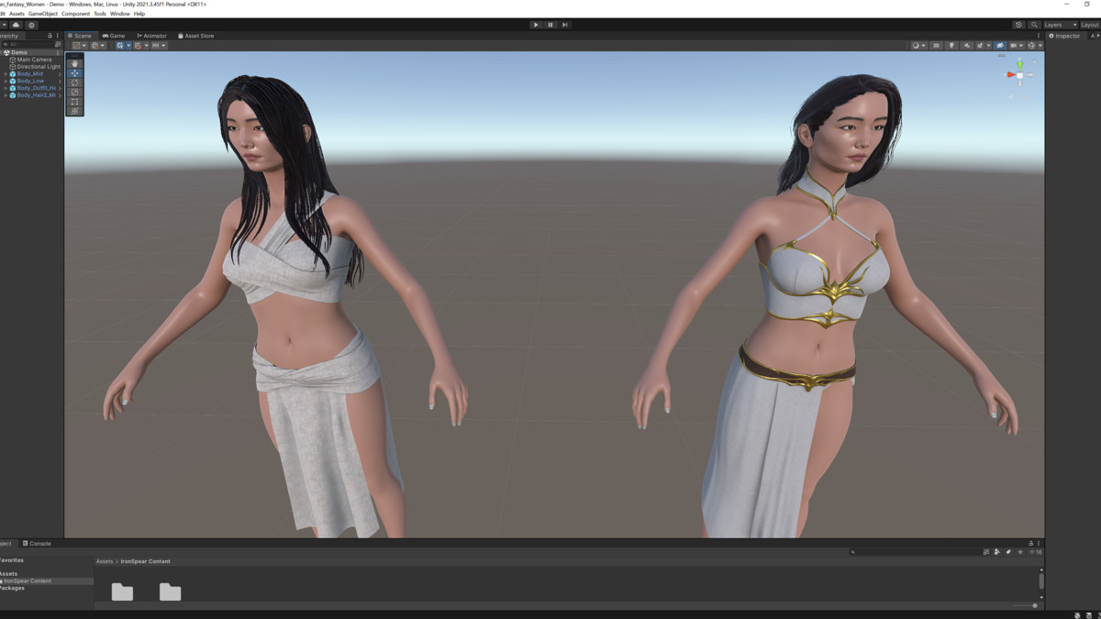Toggle scene effects like skybox and fog

click(x=979, y=45)
